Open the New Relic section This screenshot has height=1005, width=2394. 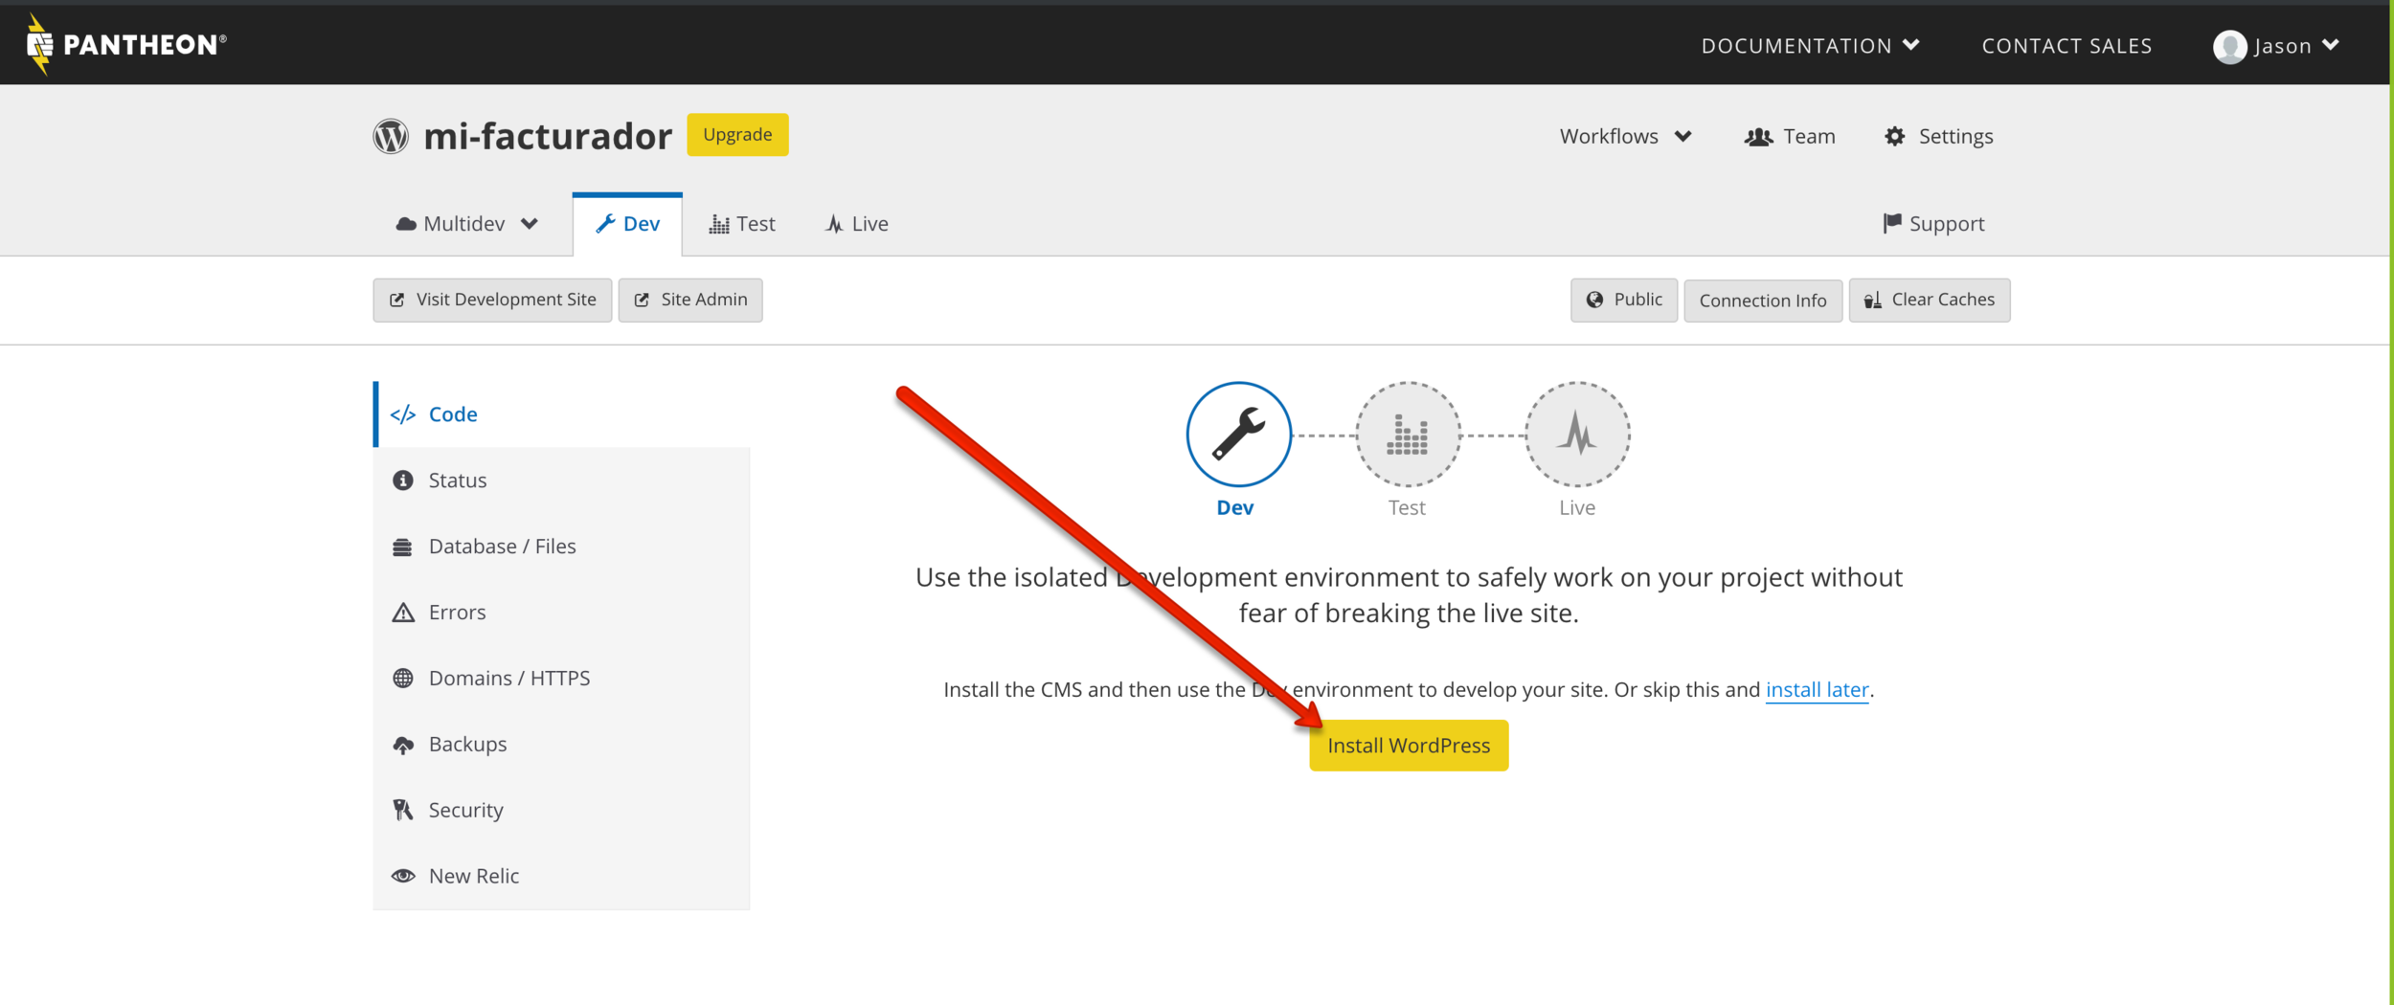pos(562,876)
